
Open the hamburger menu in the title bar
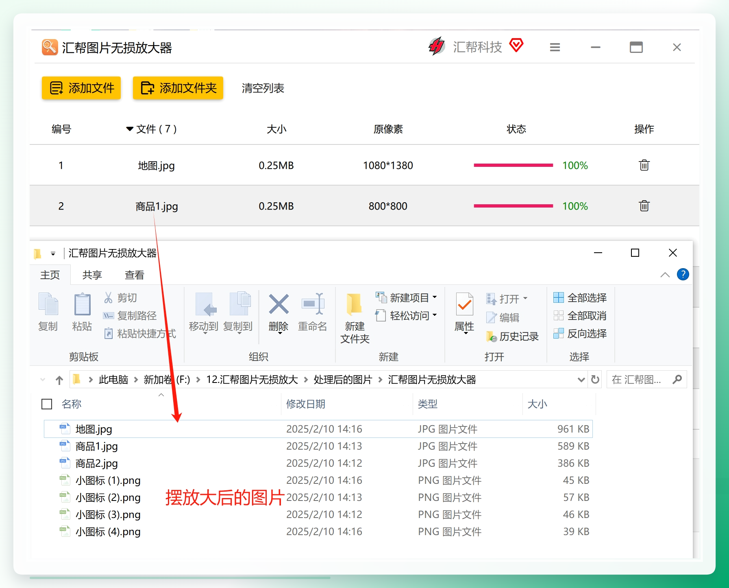click(x=555, y=47)
